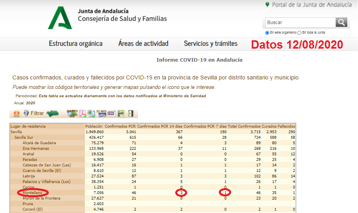Select the 'En este organismo' radio option
Image resolution: width=358 pixels, height=213 pixels.
pos(267,33)
